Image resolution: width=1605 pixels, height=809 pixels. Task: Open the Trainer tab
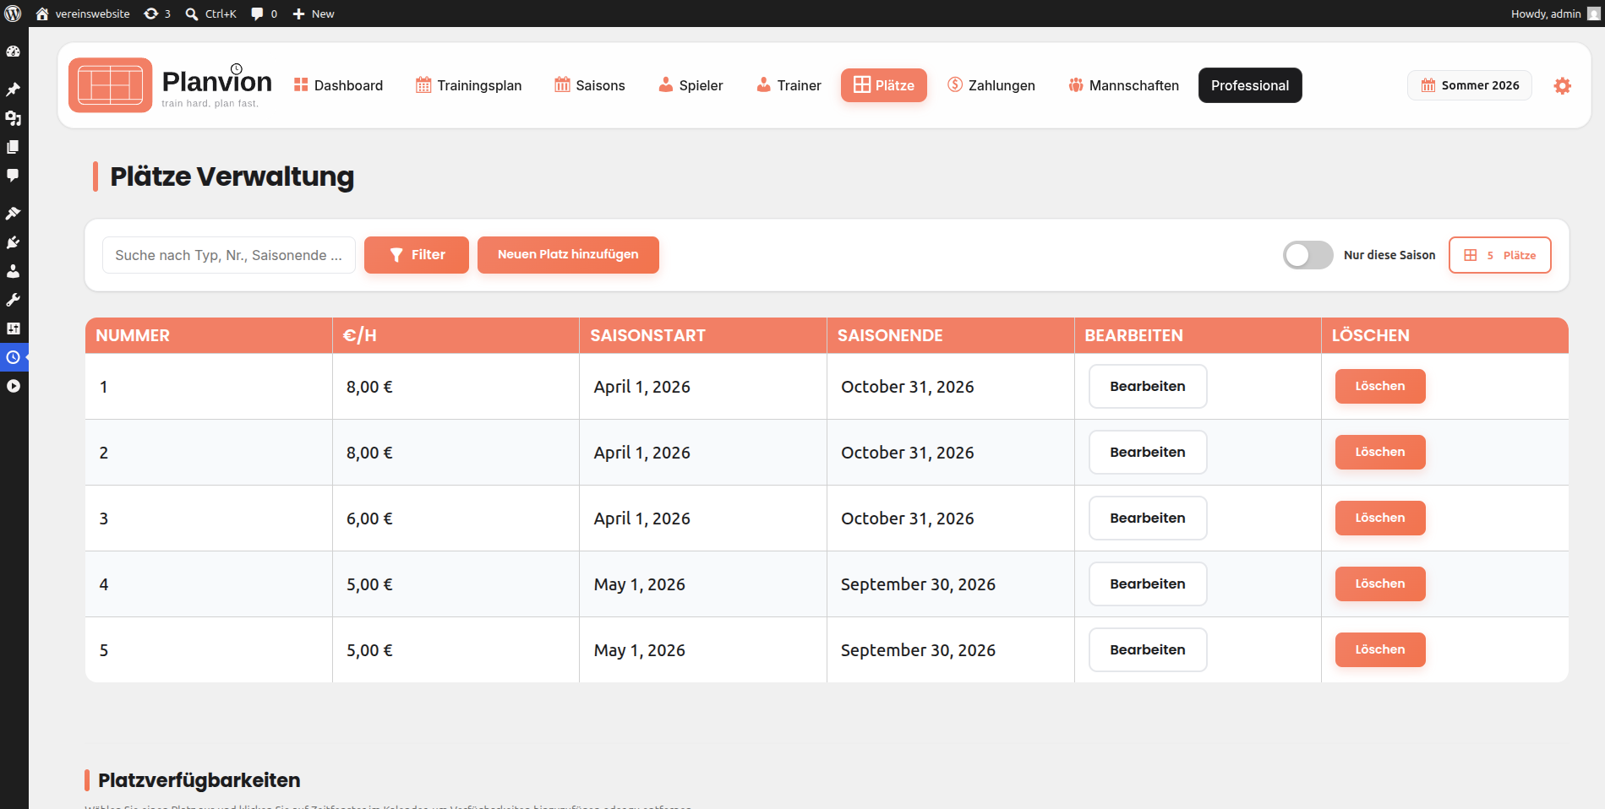(x=789, y=85)
